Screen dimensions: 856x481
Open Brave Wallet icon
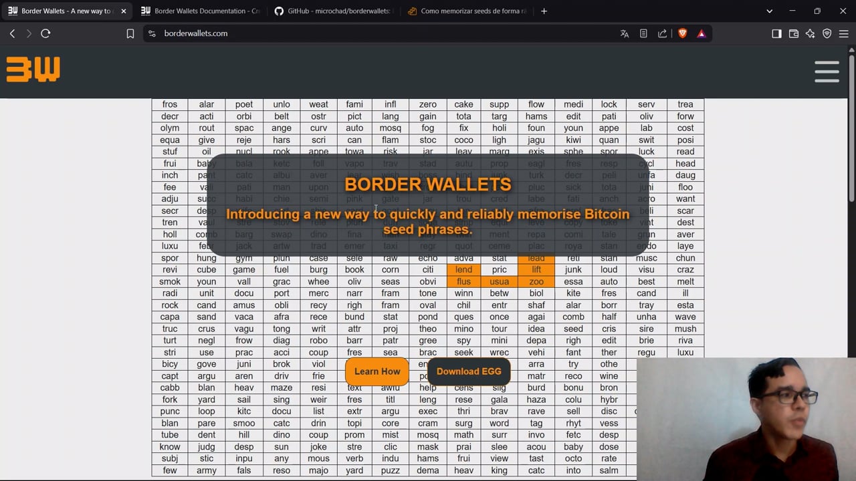click(x=794, y=33)
